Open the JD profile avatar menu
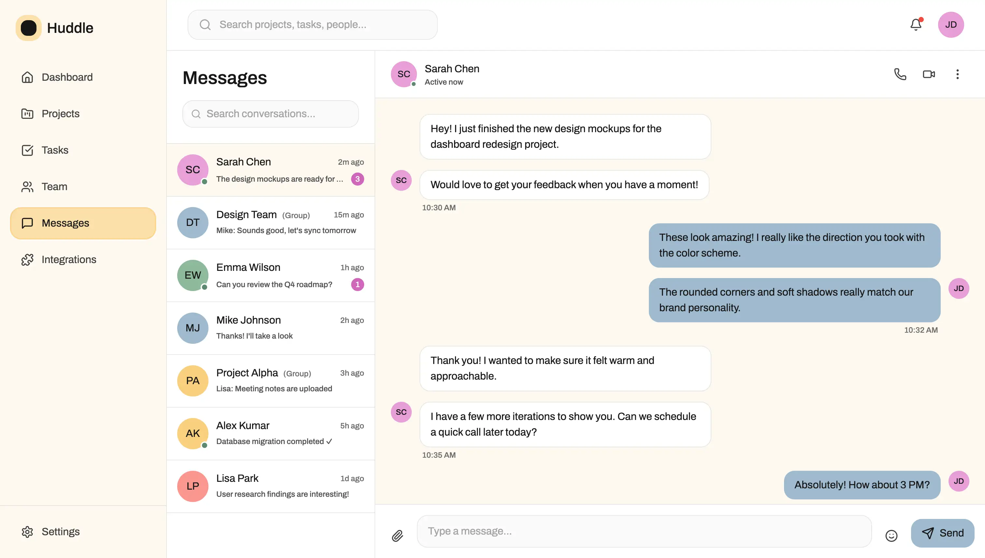 coord(951,24)
